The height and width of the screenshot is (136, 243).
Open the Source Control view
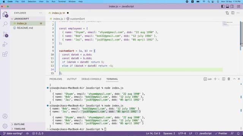click(5, 34)
